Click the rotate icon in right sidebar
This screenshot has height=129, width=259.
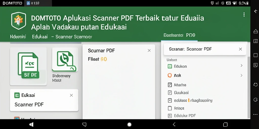255,85
